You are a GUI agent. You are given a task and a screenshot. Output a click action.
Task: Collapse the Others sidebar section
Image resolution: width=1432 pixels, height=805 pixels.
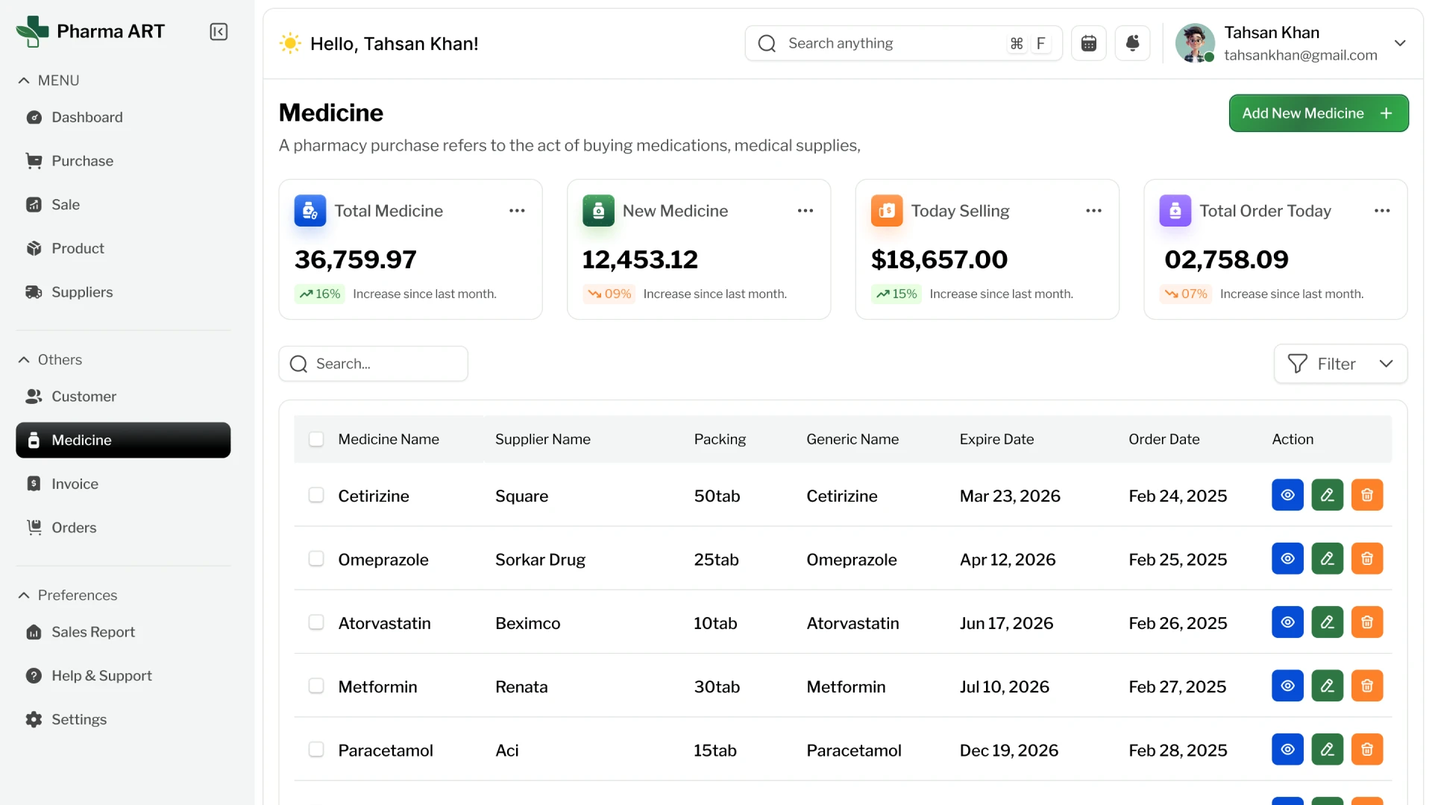(24, 360)
